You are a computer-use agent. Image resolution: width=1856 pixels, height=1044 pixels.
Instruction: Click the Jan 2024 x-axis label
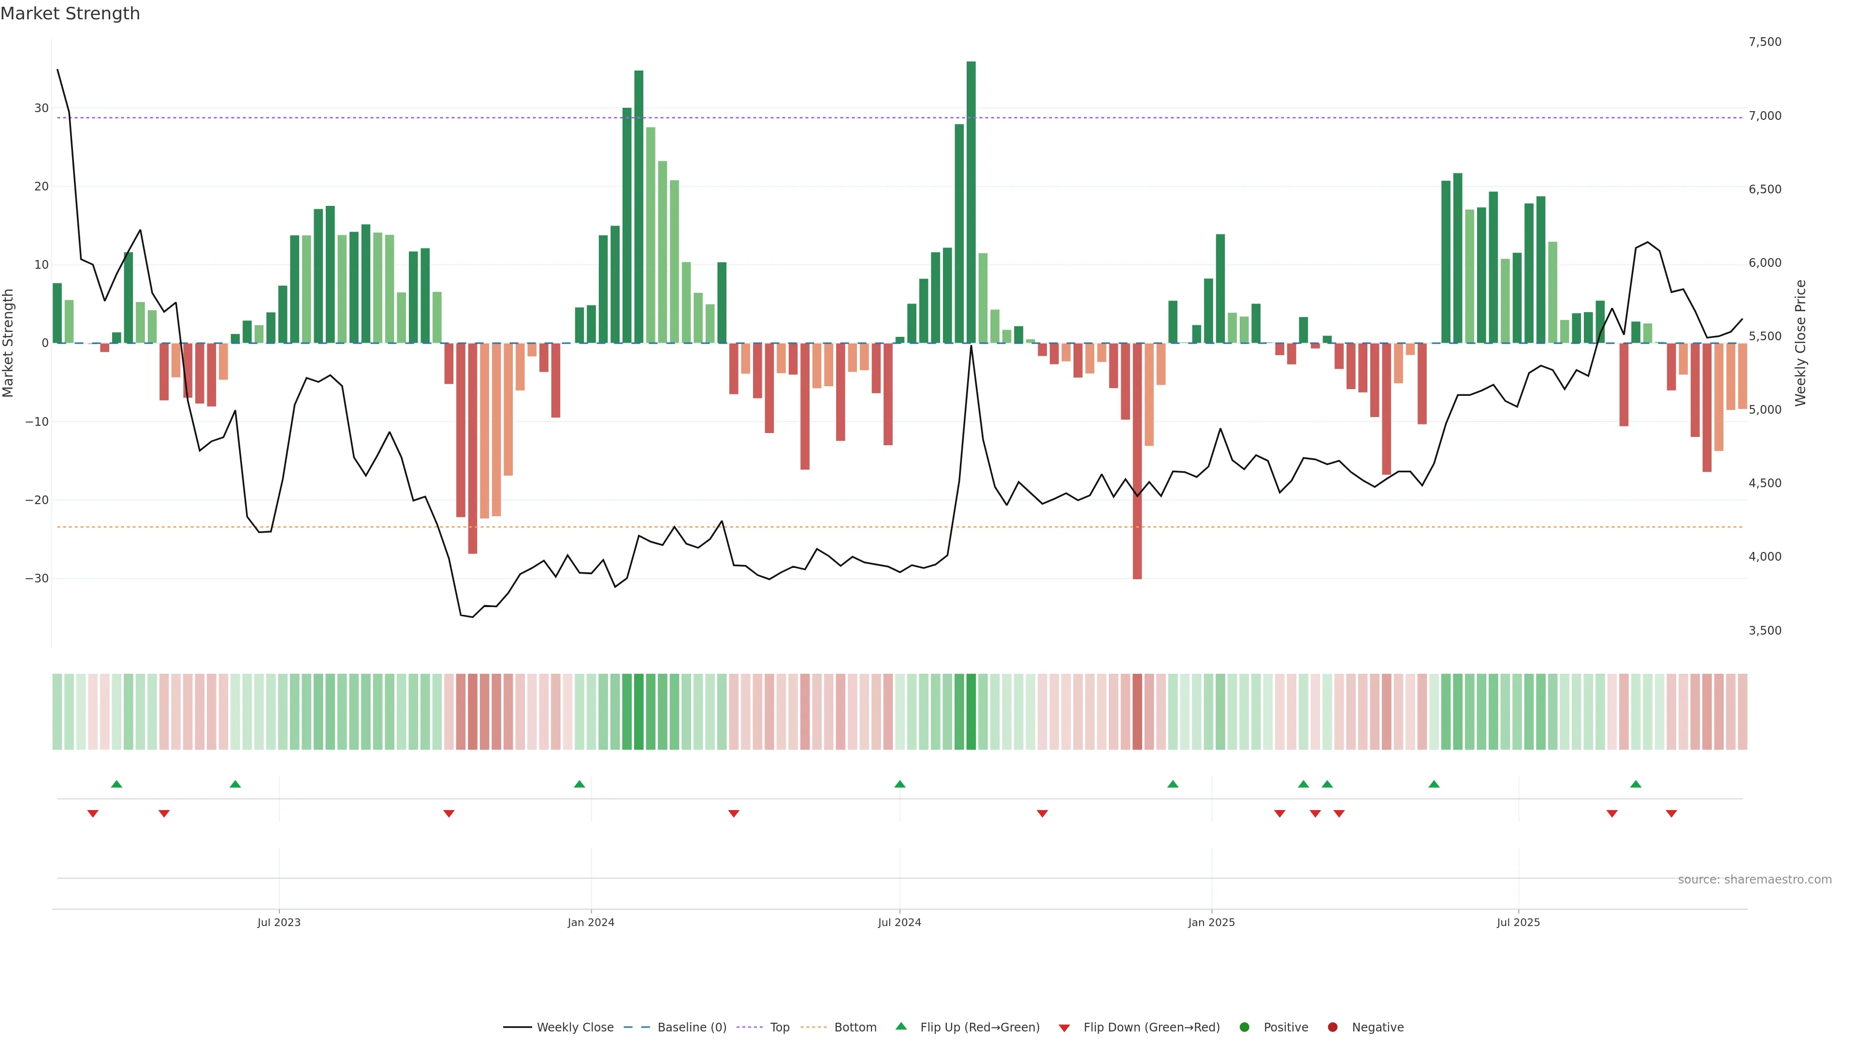coord(591,922)
